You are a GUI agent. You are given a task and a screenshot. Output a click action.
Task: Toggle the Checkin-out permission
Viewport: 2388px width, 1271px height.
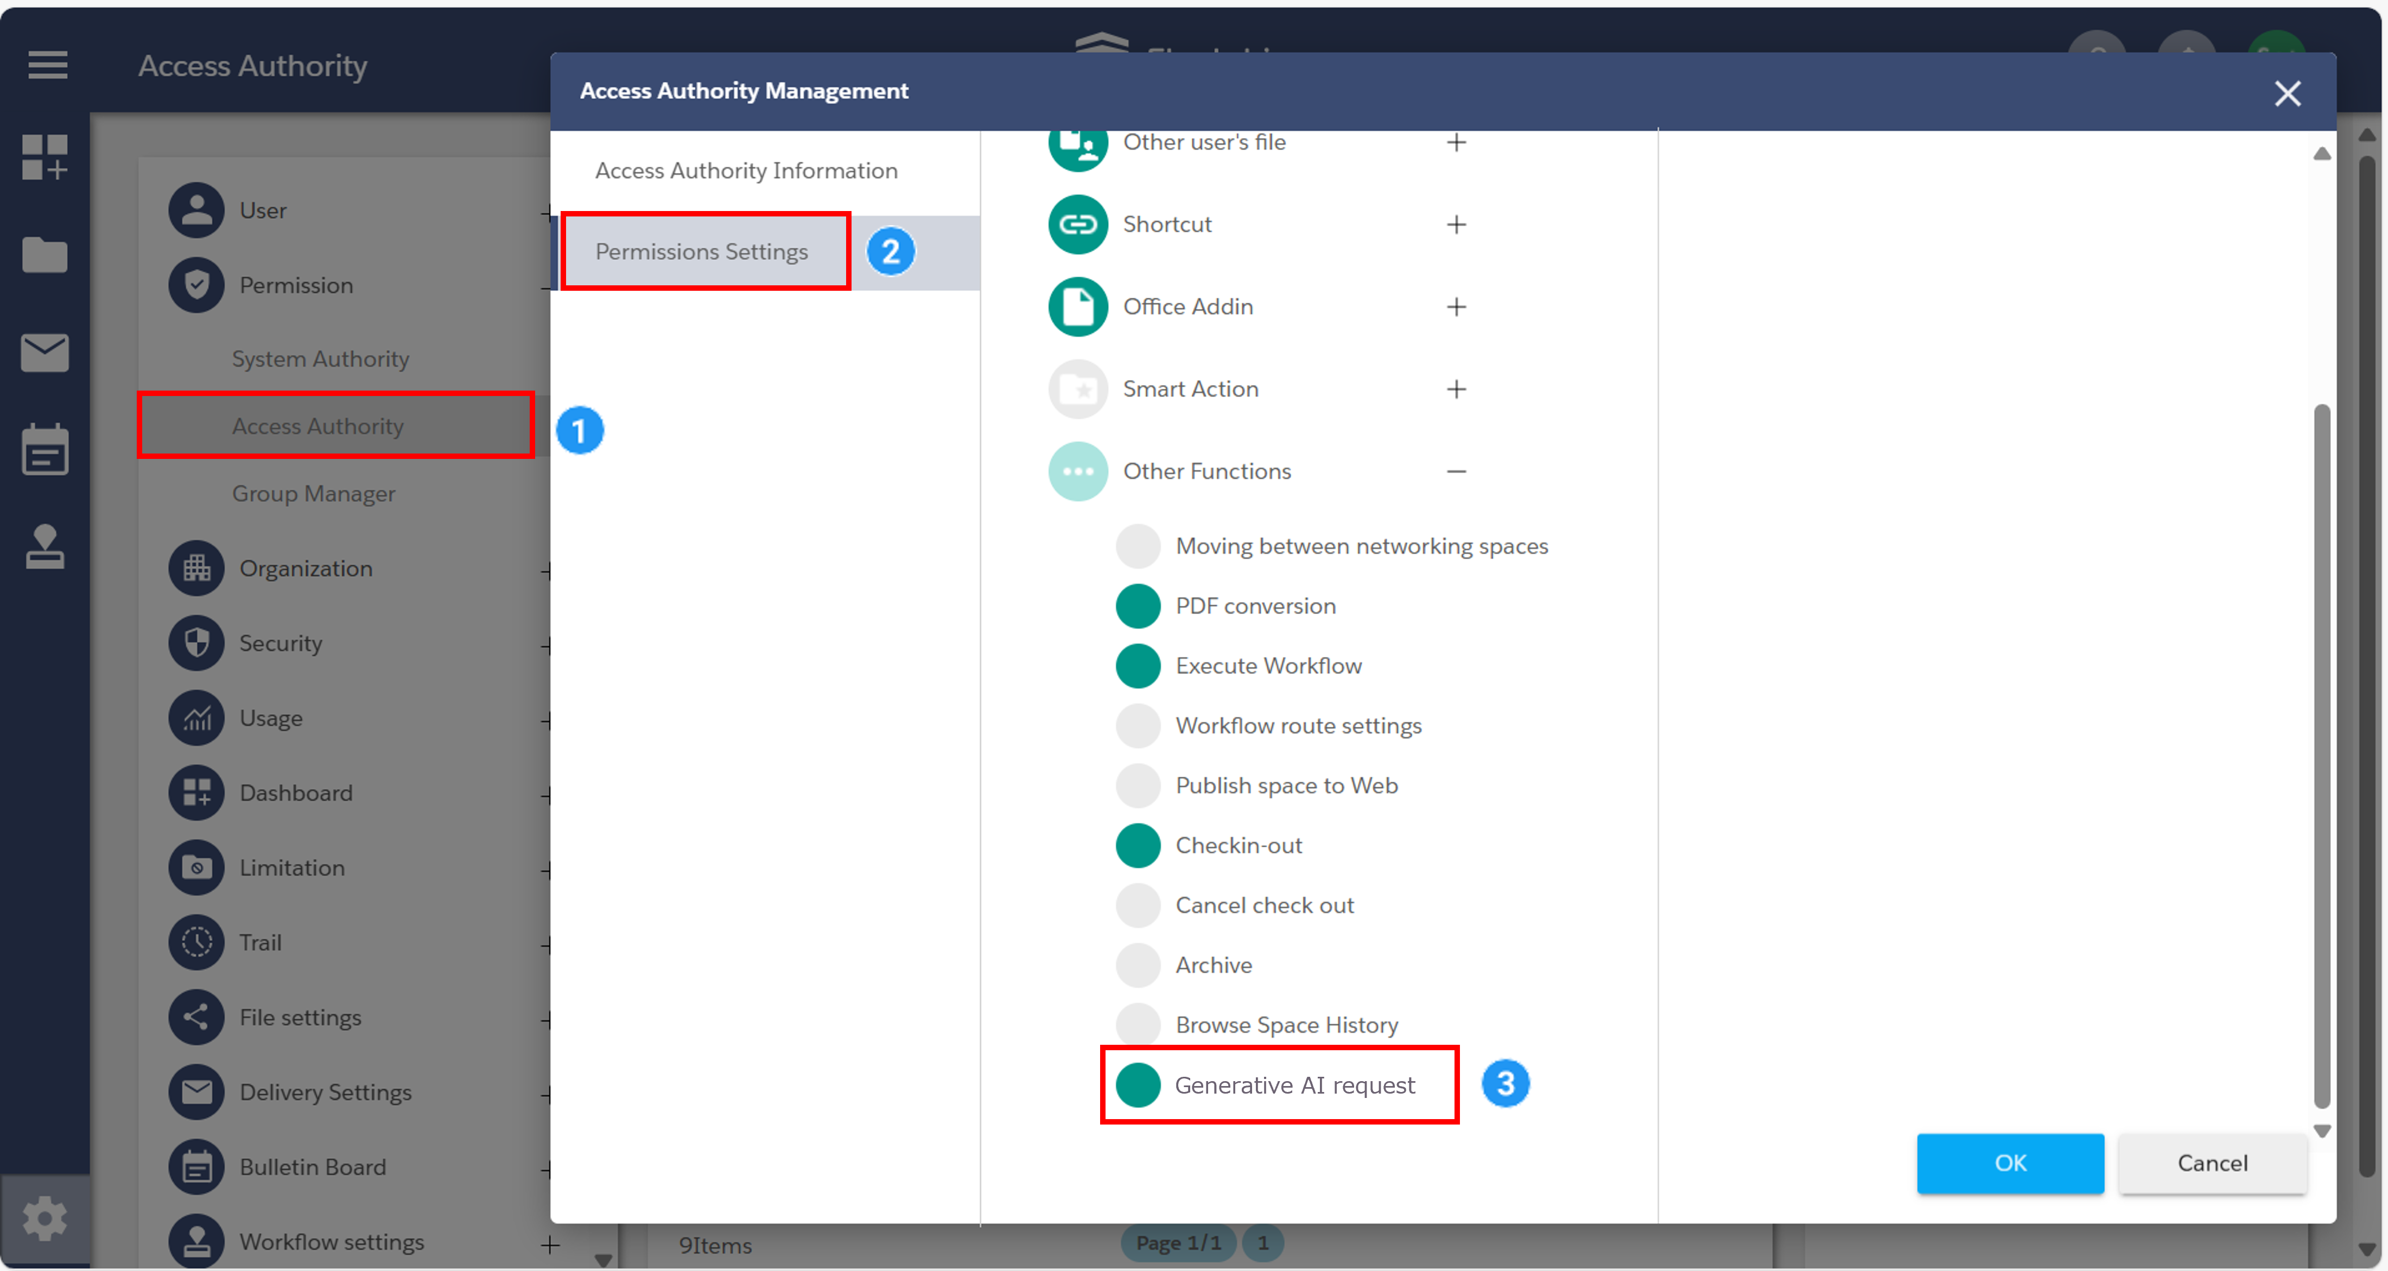pyautogui.click(x=1139, y=846)
